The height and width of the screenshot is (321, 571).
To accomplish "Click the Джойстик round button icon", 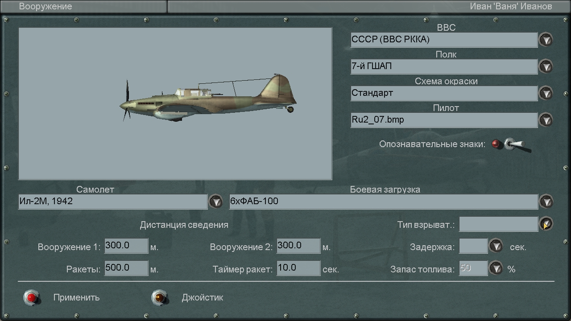I will coord(160,297).
